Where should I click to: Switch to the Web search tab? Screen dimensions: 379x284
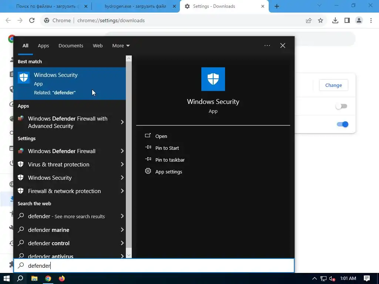(x=98, y=45)
